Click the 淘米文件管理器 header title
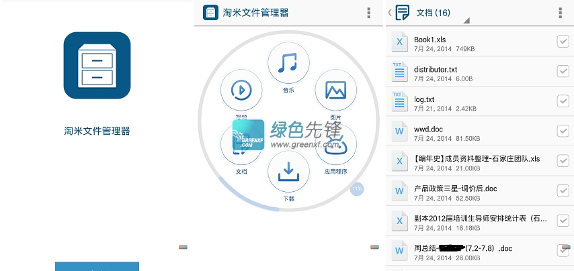This screenshot has height=271, width=574. (x=256, y=13)
